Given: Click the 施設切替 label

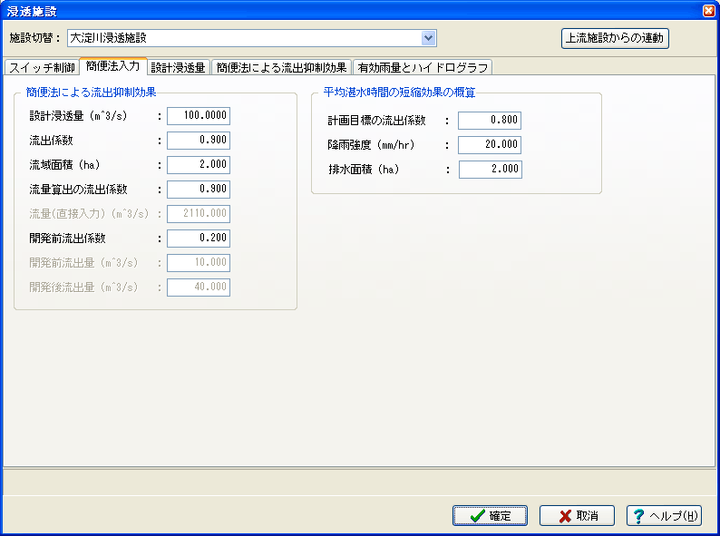Looking at the screenshot, I should pos(34,38).
